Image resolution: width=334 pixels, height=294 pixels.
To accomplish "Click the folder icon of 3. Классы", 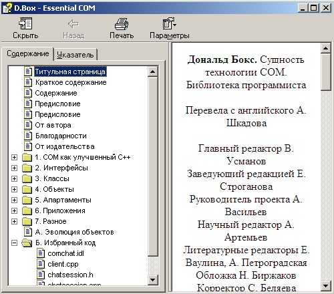I will (27, 178).
